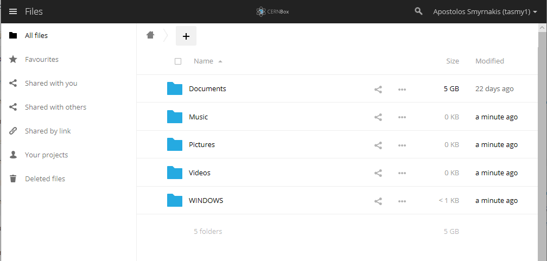Viewport: 547px width, 261px height.
Task: Open the user account dropdown arrow
Action: [535, 12]
